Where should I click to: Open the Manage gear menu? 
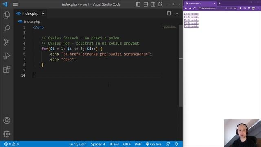(7, 134)
